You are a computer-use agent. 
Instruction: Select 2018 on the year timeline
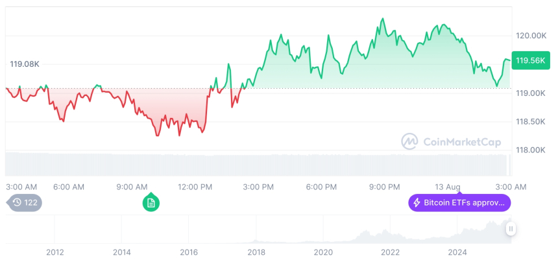[x=256, y=252]
